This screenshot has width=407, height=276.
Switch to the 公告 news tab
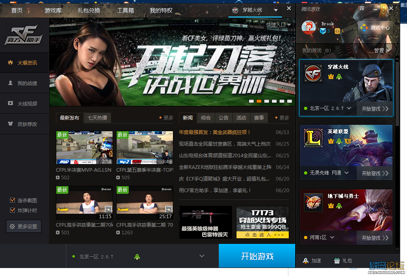(224, 118)
